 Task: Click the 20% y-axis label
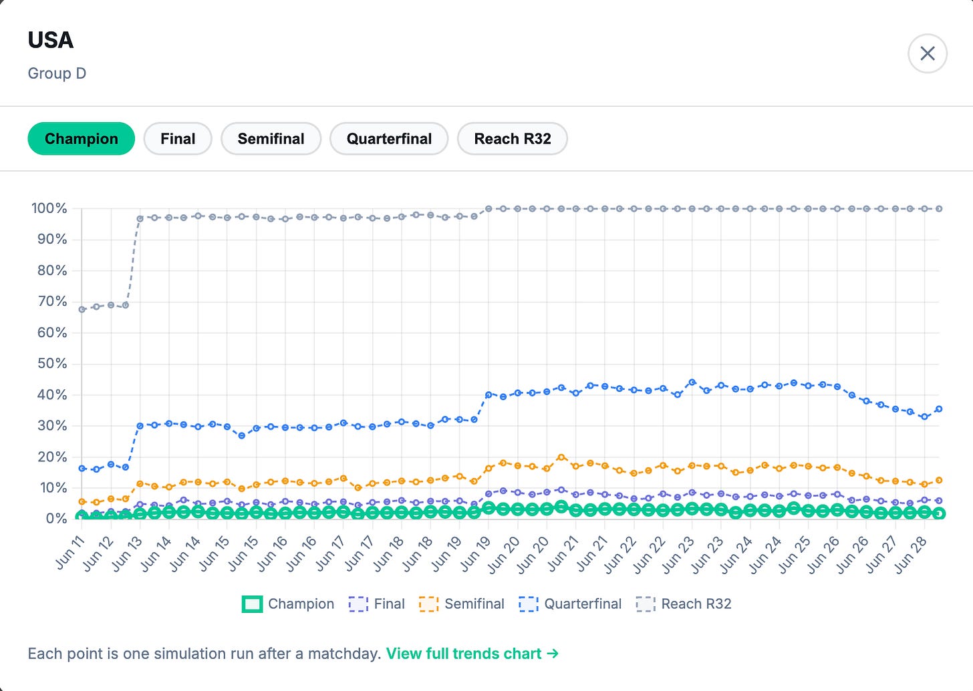click(x=52, y=457)
